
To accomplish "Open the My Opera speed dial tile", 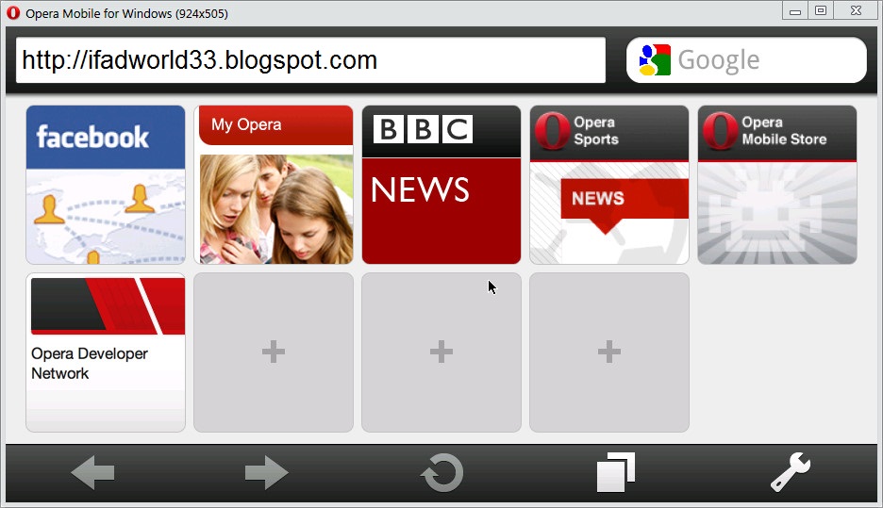I will tap(274, 185).
